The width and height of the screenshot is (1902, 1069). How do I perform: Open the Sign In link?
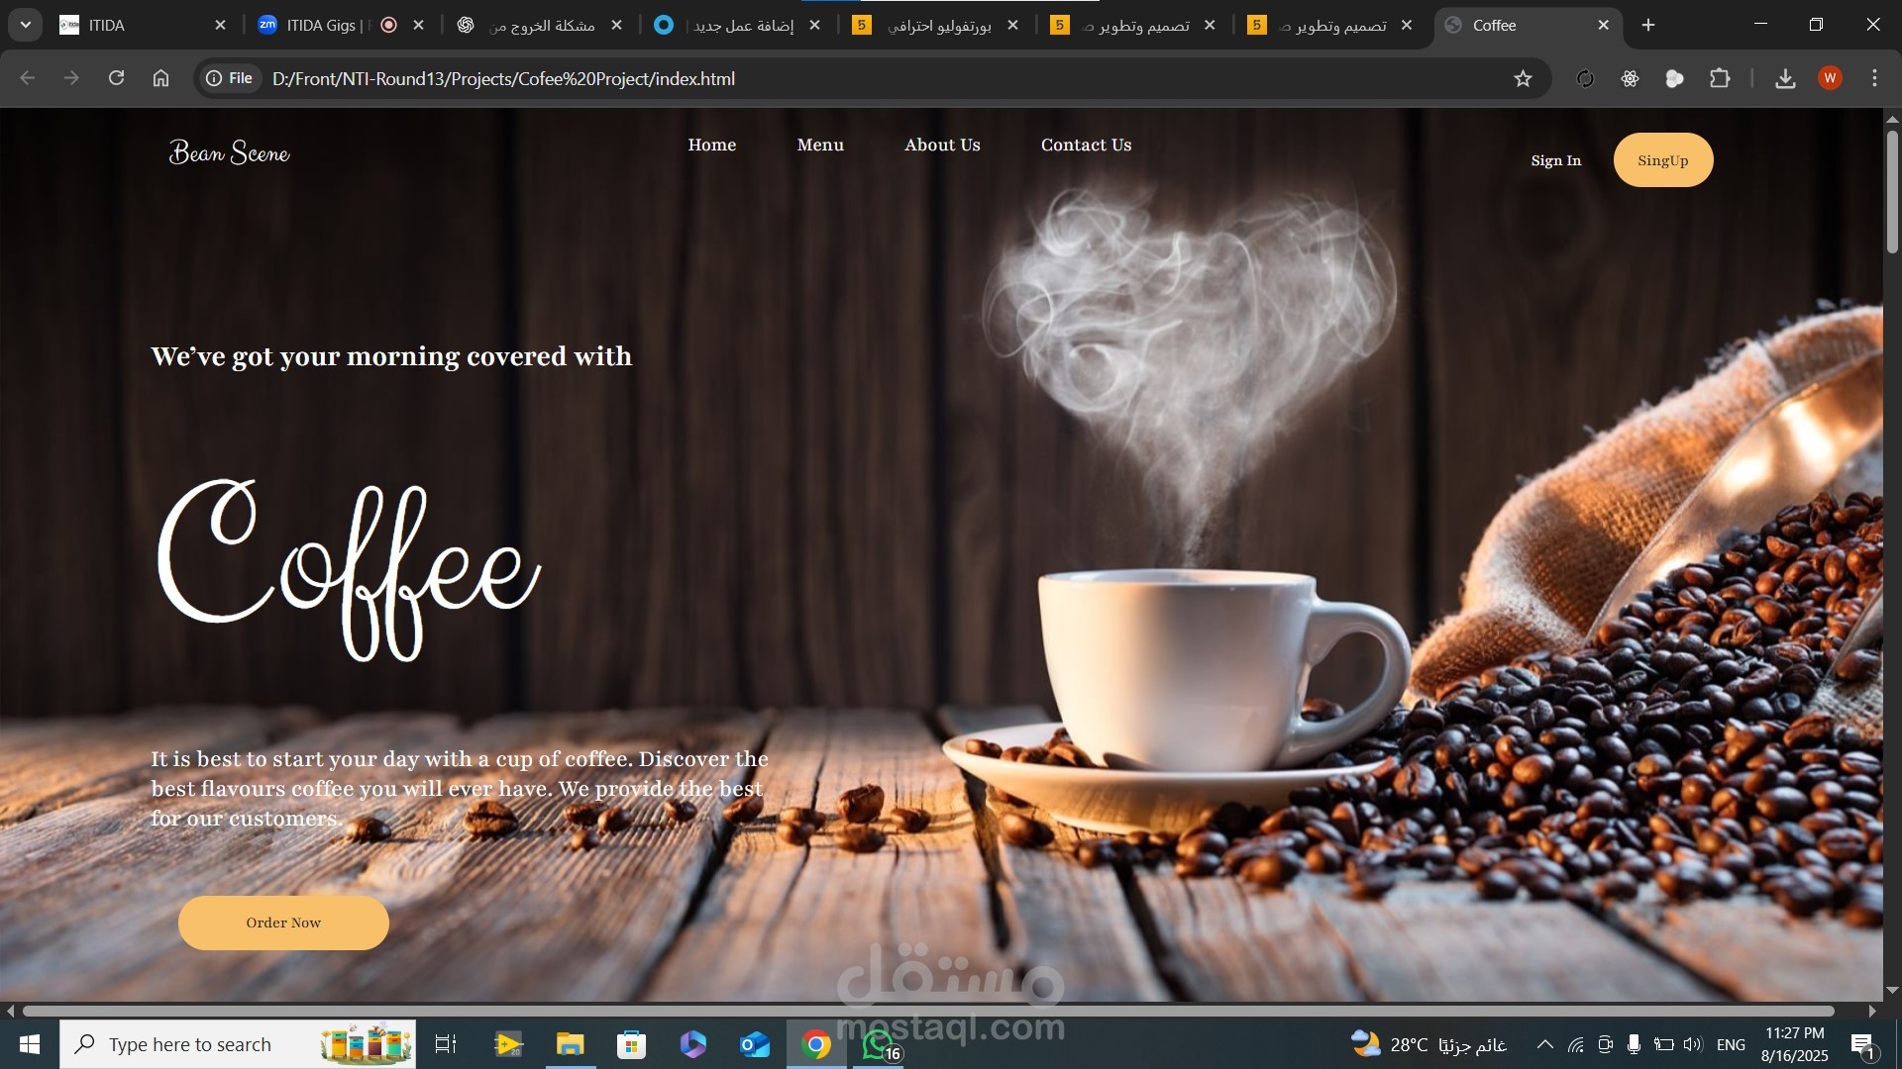[1555, 160]
